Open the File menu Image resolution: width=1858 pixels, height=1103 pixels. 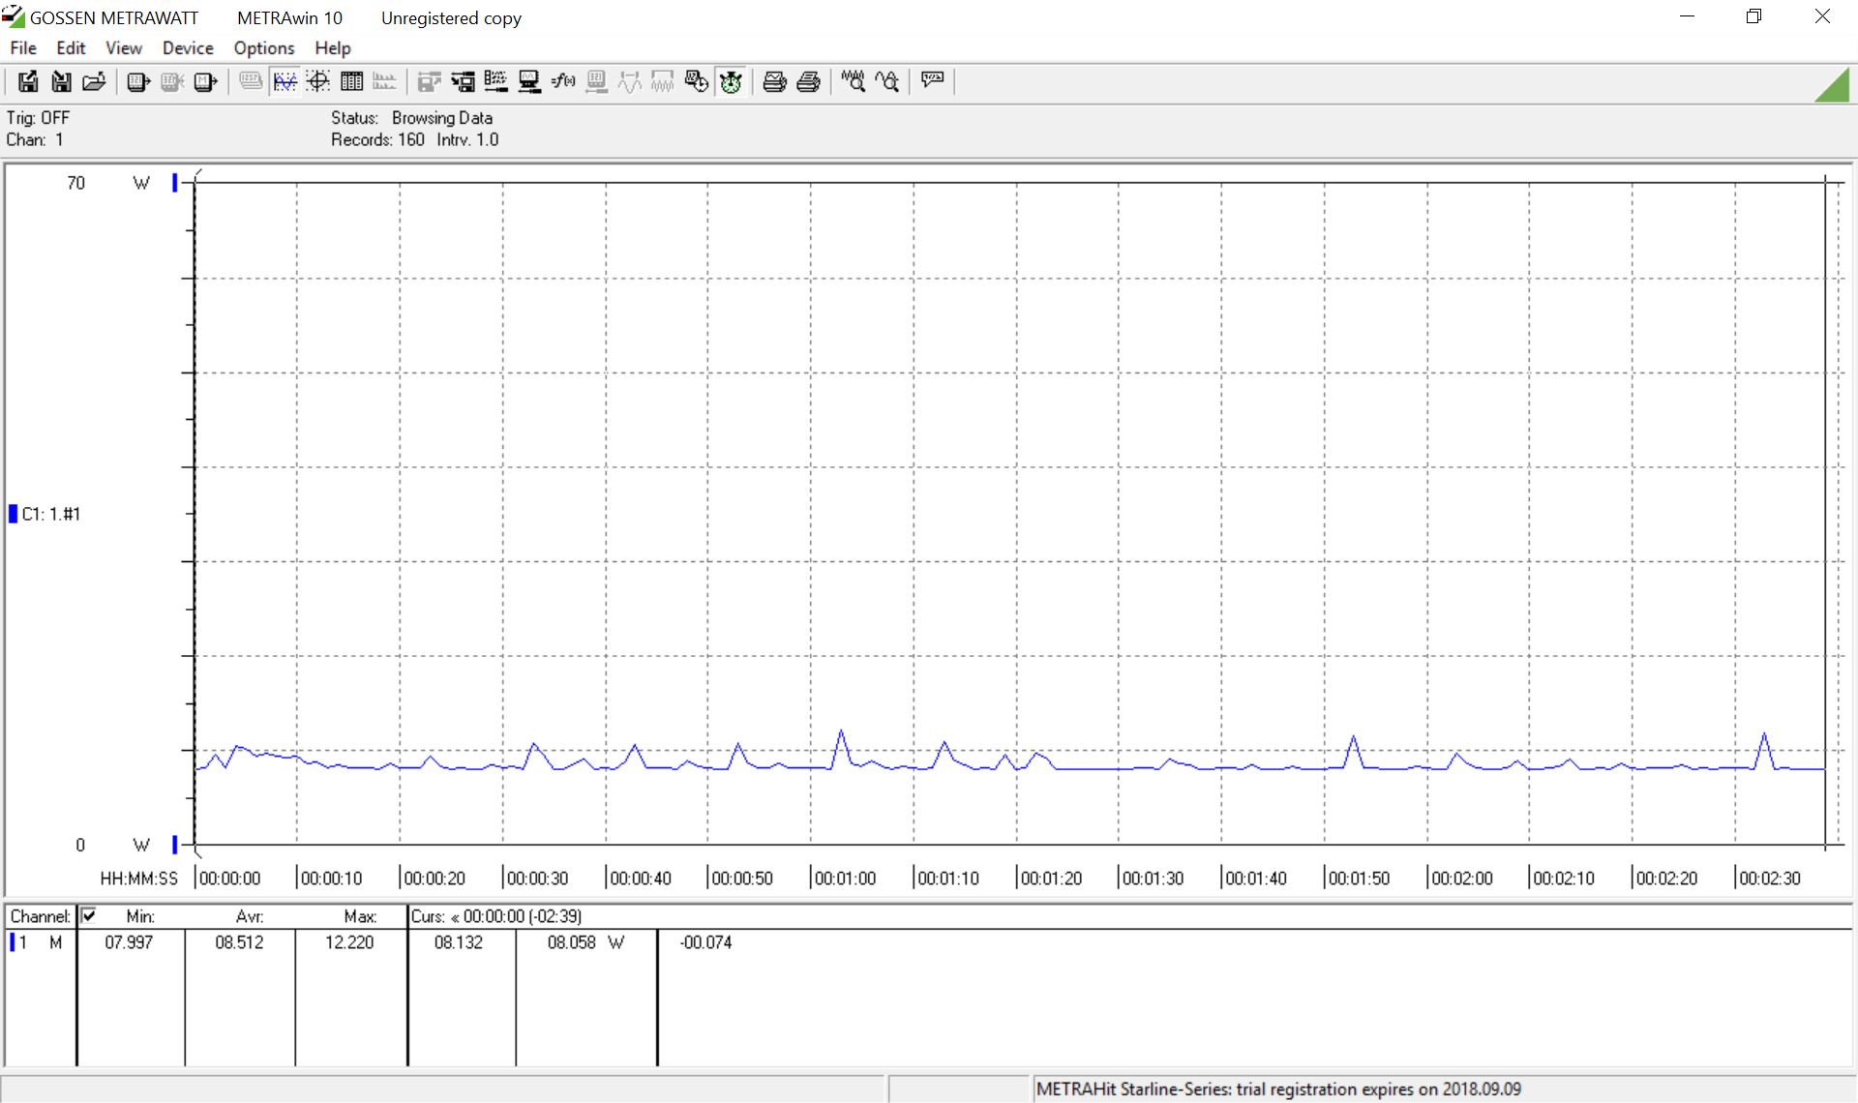(23, 47)
